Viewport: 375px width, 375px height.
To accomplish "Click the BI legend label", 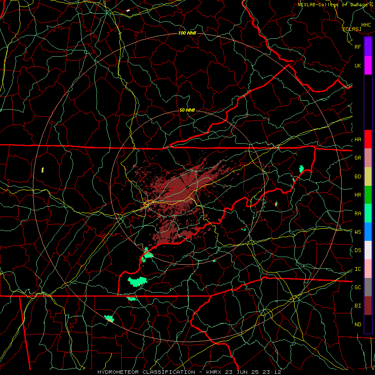I will (358, 306).
